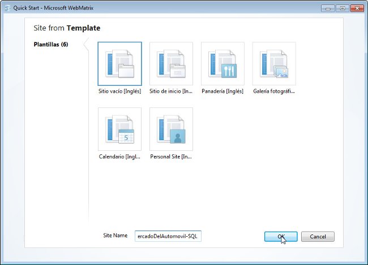The height and width of the screenshot is (265, 368).
Task: Click the 'Panadería [Inglés]' label
Action: click(222, 91)
